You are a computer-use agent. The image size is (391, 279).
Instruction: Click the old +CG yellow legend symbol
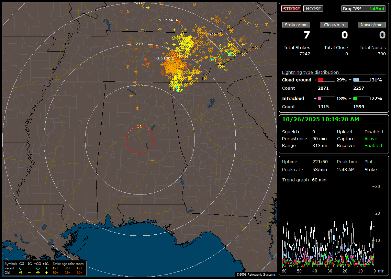(38, 272)
